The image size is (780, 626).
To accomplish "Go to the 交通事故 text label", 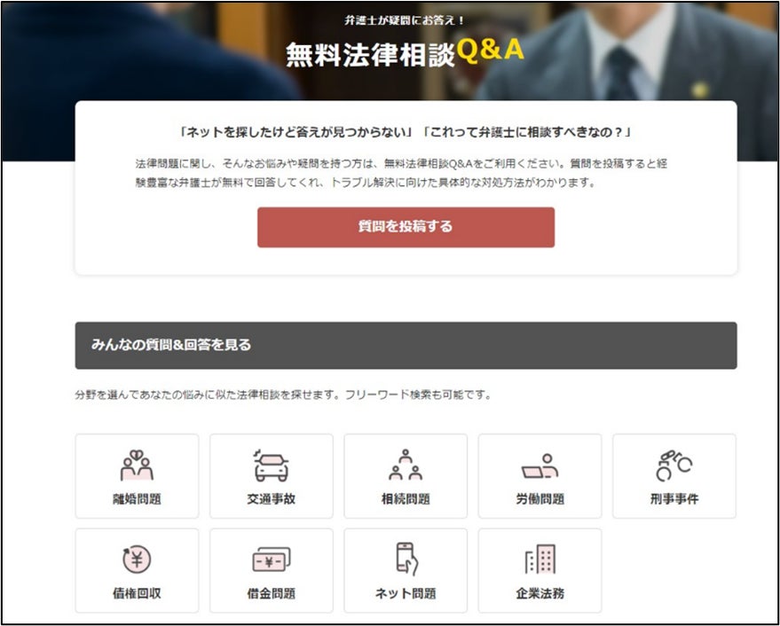I will [272, 499].
